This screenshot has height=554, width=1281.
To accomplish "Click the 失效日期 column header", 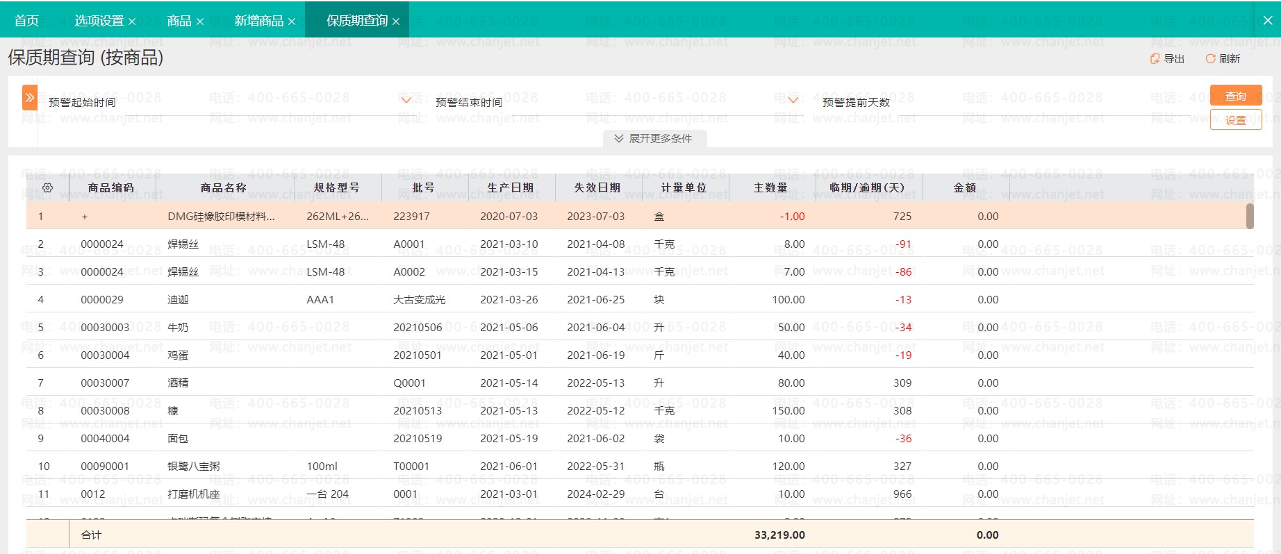I will click(x=597, y=187).
